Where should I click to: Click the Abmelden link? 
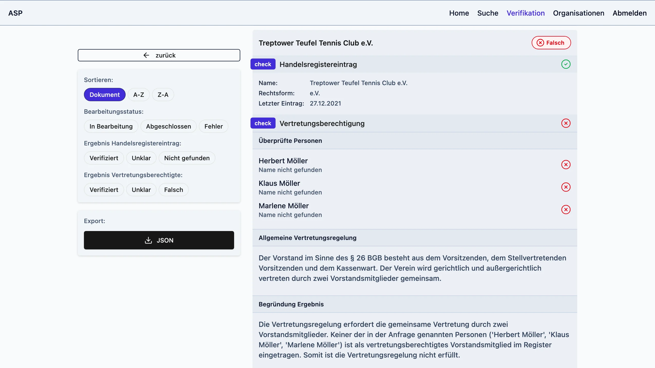click(629, 13)
